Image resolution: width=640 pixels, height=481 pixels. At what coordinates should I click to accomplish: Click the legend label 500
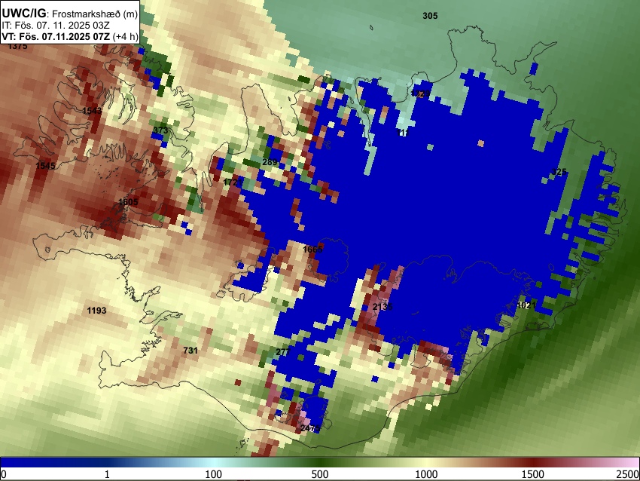(320, 474)
